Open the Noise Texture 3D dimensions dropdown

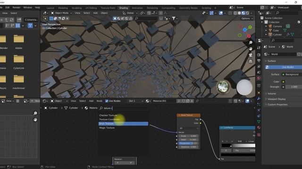click(x=189, y=128)
